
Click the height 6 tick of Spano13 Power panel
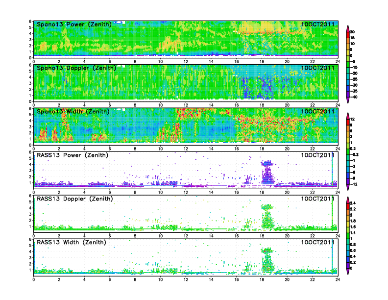click(30, 22)
